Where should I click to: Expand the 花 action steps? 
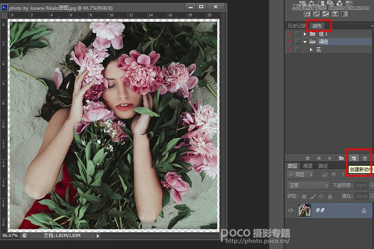tap(311, 50)
